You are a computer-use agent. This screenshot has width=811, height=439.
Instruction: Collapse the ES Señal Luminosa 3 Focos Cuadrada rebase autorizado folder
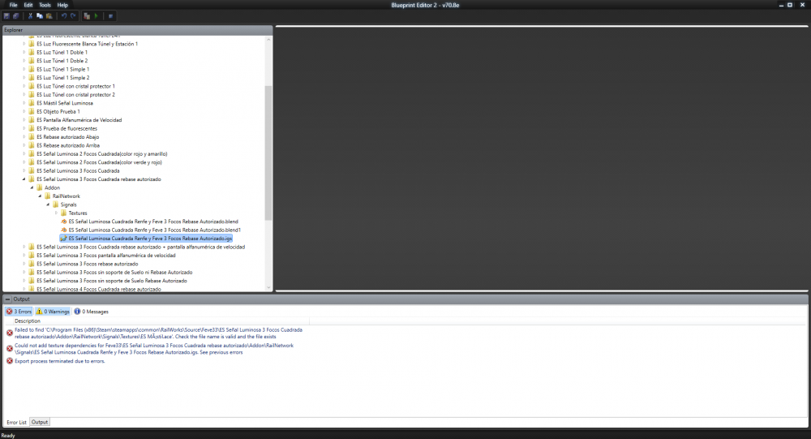click(24, 179)
